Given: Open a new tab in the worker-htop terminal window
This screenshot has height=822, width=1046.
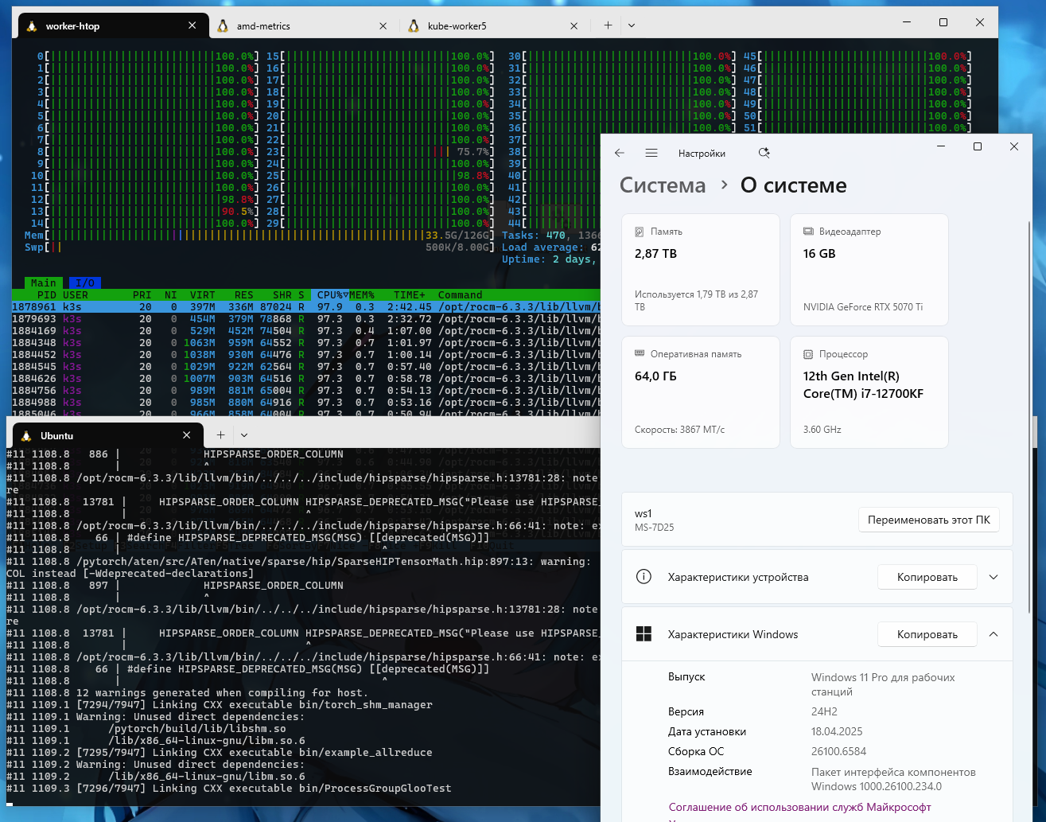Looking at the screenshot, I should [608, 25].
